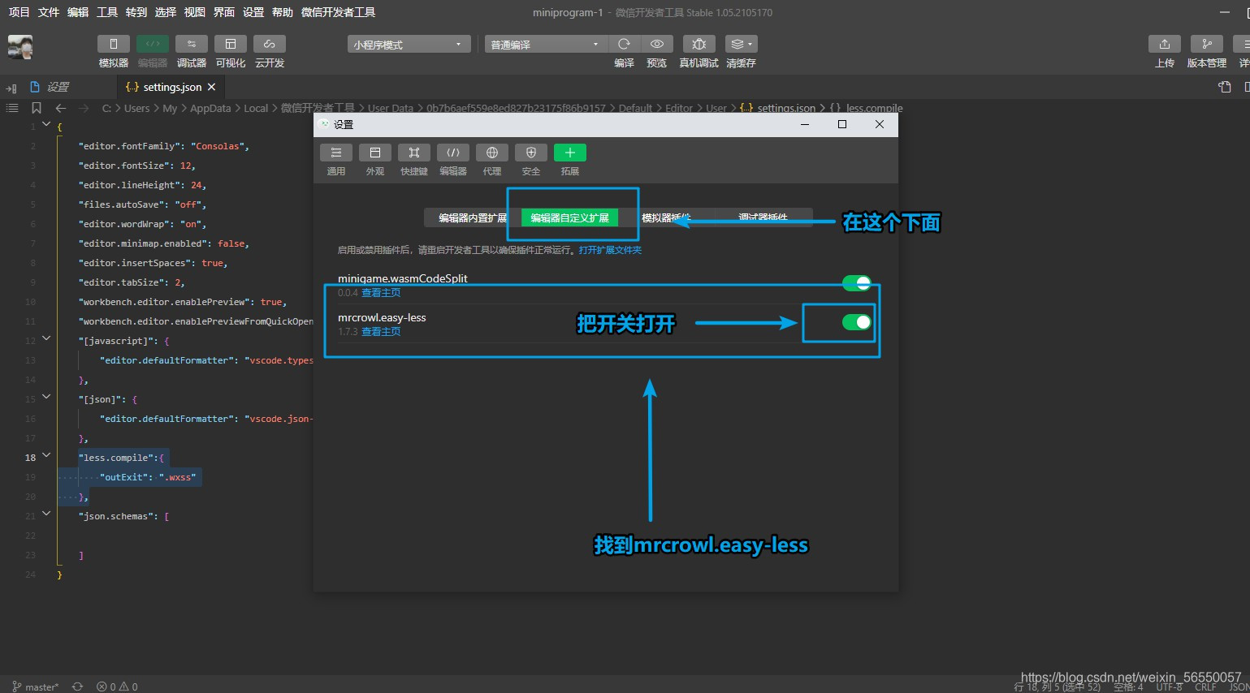Collapse the less.compile block at line 18
Viewport: 1250px width, 693px height.
[x=46, y=455]
